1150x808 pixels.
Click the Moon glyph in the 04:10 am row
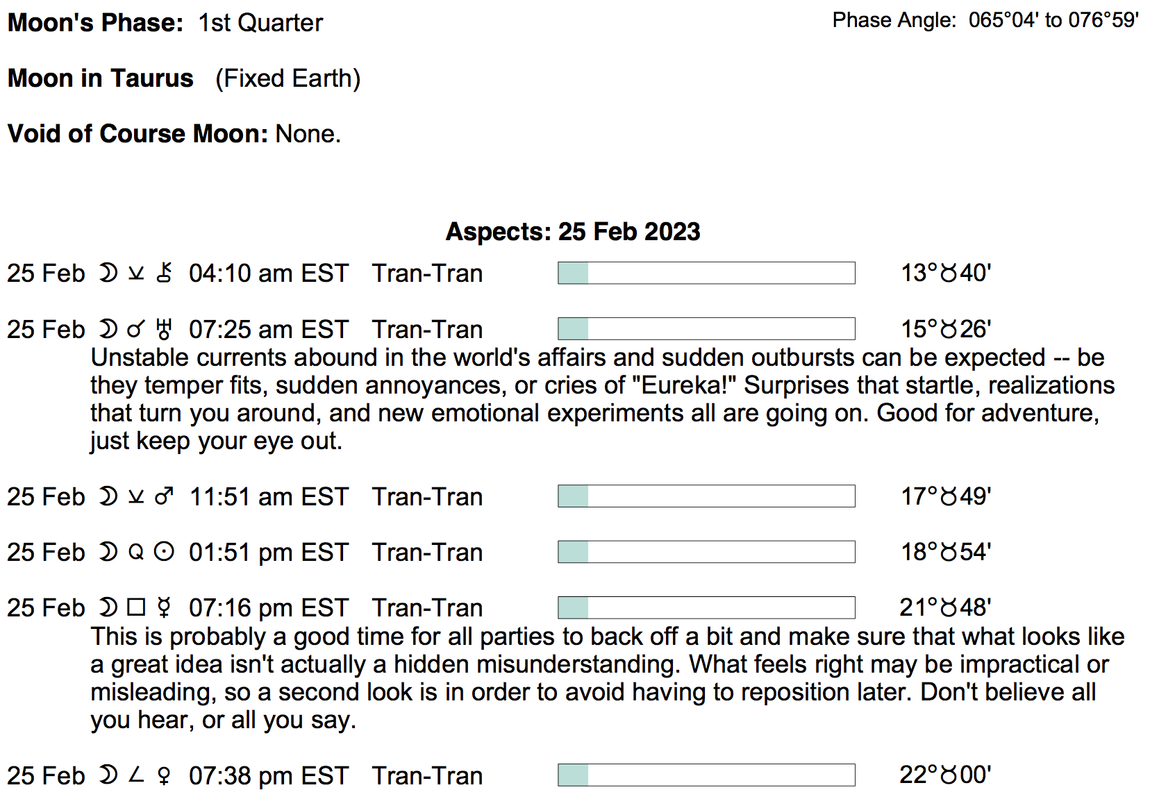point(108,273)
